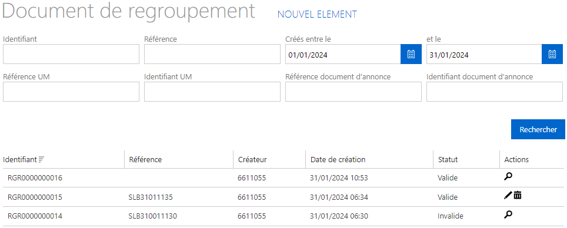Open calendar picker for 'Créés entre le'
The height and width of the screenshot is (228, 567).
click(411, 54)
